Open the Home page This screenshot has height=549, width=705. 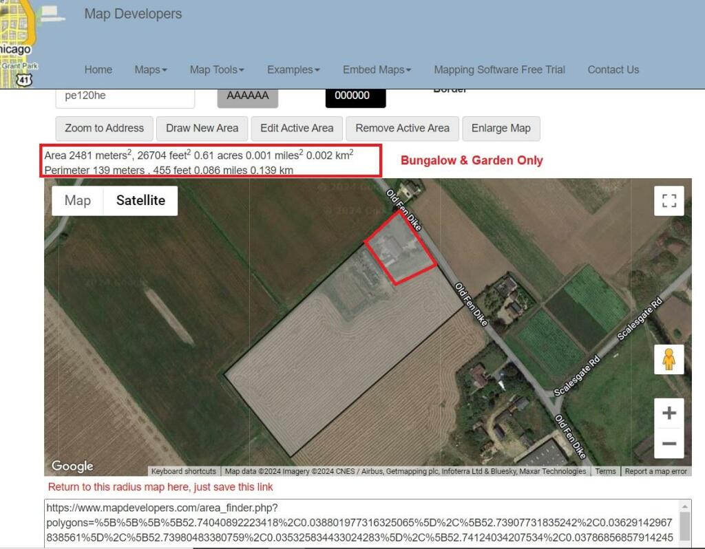coord(98,69)
